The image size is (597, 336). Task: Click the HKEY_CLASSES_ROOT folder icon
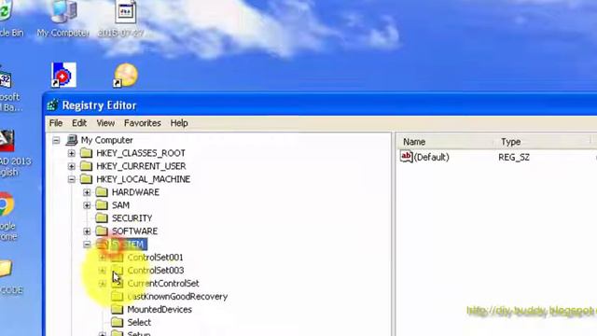pyautogui.click(x=87, y=153)
